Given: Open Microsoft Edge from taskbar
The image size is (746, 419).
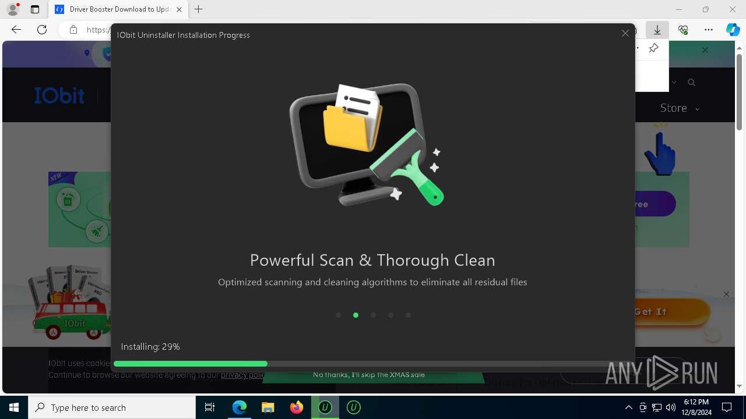Looking at the screenshot, I should [240, 407].
